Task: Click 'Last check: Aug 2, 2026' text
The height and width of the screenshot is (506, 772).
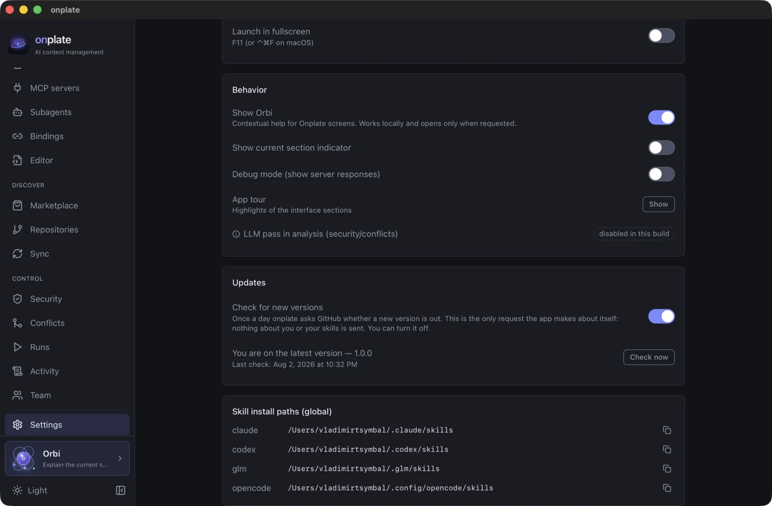Action: pos(295,365)
